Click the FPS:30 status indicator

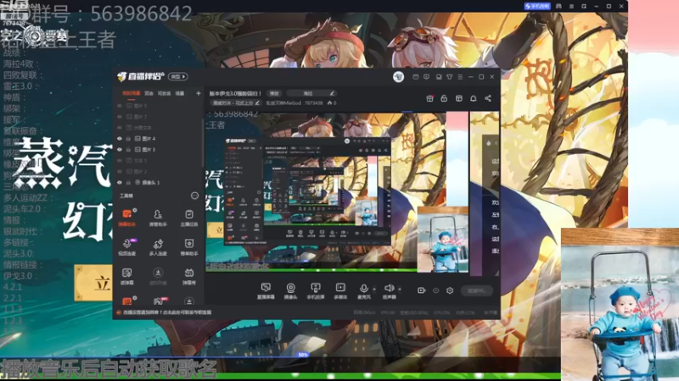pyautogui.click(x=388, y=312)
